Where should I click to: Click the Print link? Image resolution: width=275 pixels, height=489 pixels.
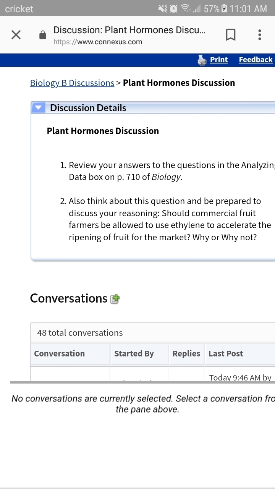tap(219, 60)
